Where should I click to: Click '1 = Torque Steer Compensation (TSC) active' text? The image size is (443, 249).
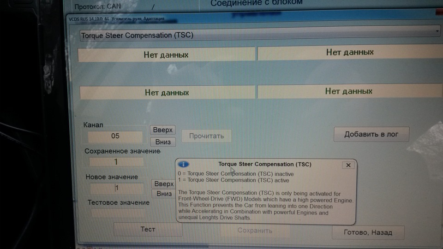point(233,180)
